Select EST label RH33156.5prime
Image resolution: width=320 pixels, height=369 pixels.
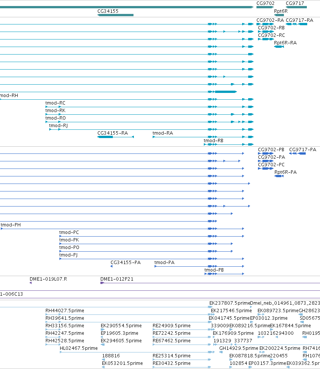click(65, 326)
